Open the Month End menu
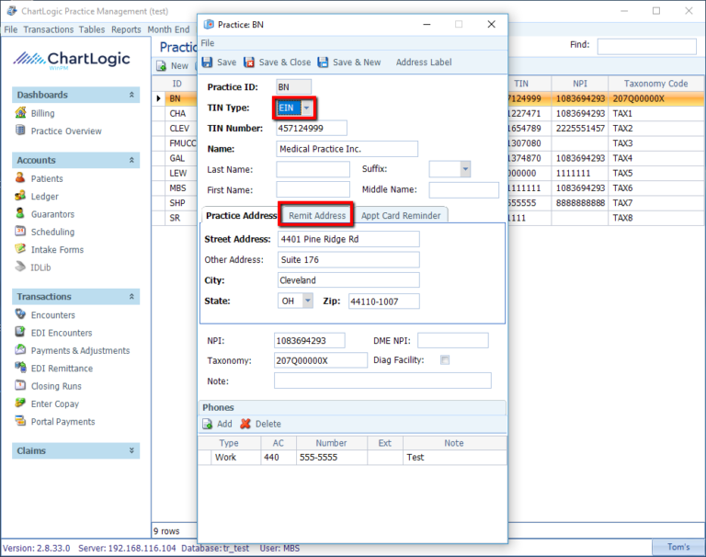 [168, 29]
